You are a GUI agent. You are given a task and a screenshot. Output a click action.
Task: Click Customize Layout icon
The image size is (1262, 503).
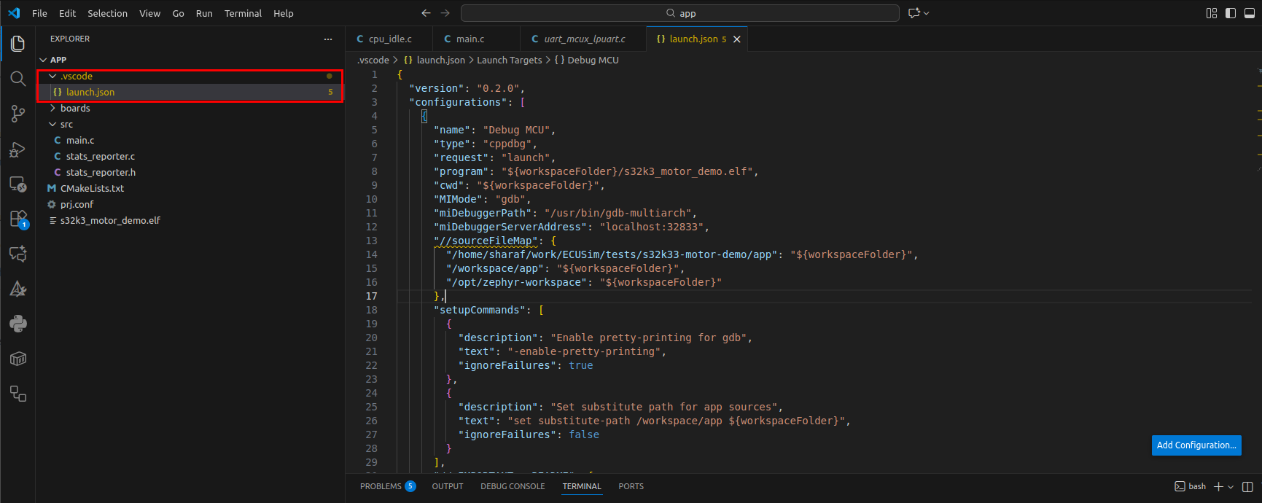1212,13
